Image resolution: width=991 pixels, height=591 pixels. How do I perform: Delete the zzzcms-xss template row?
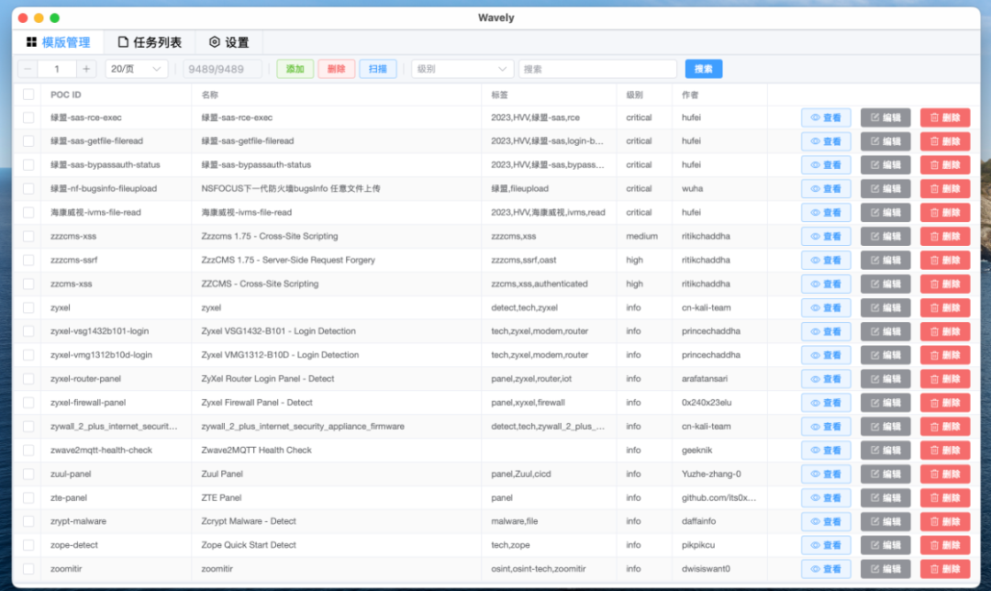(945, 237)
